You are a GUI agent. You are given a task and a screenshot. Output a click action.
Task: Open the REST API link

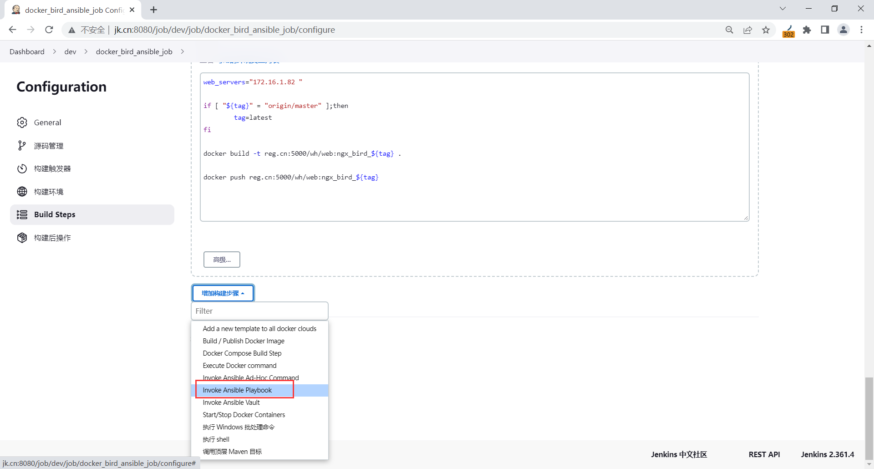[x=764, y=454]
